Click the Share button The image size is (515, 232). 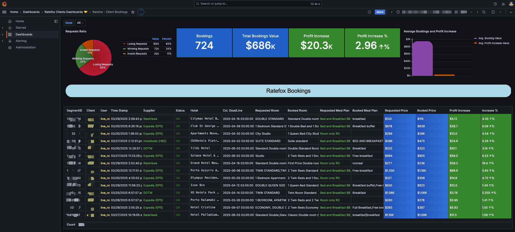380,12
